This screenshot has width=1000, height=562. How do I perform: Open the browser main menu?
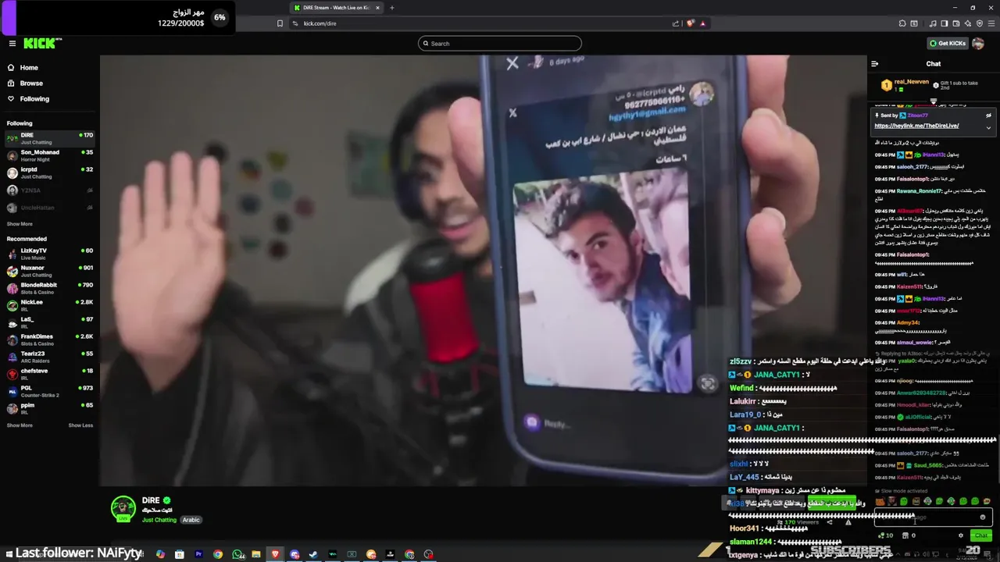pos(991,23)
